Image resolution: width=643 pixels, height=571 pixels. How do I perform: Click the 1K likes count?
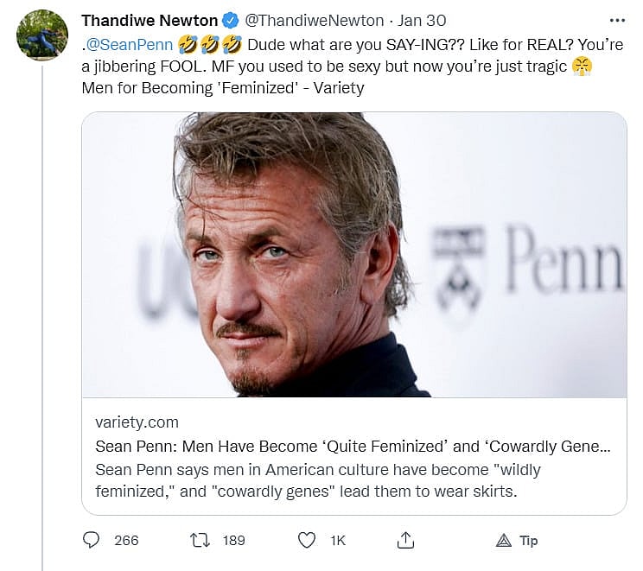337,541
